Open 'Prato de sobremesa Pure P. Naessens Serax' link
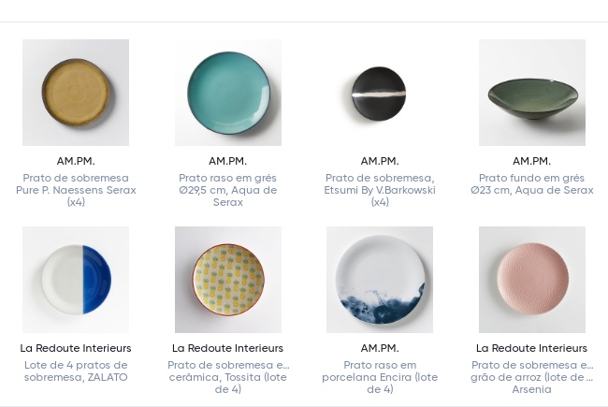The image size is (608, 407). pos(76,190)
